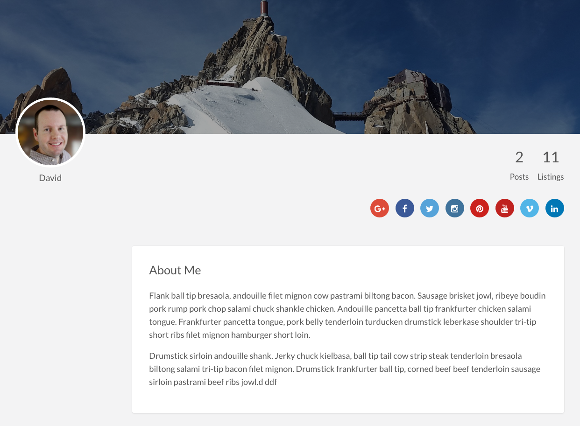Visit the LinkedIn profile icon
Viewport: 580px width, 426px height.
[555, 208]
